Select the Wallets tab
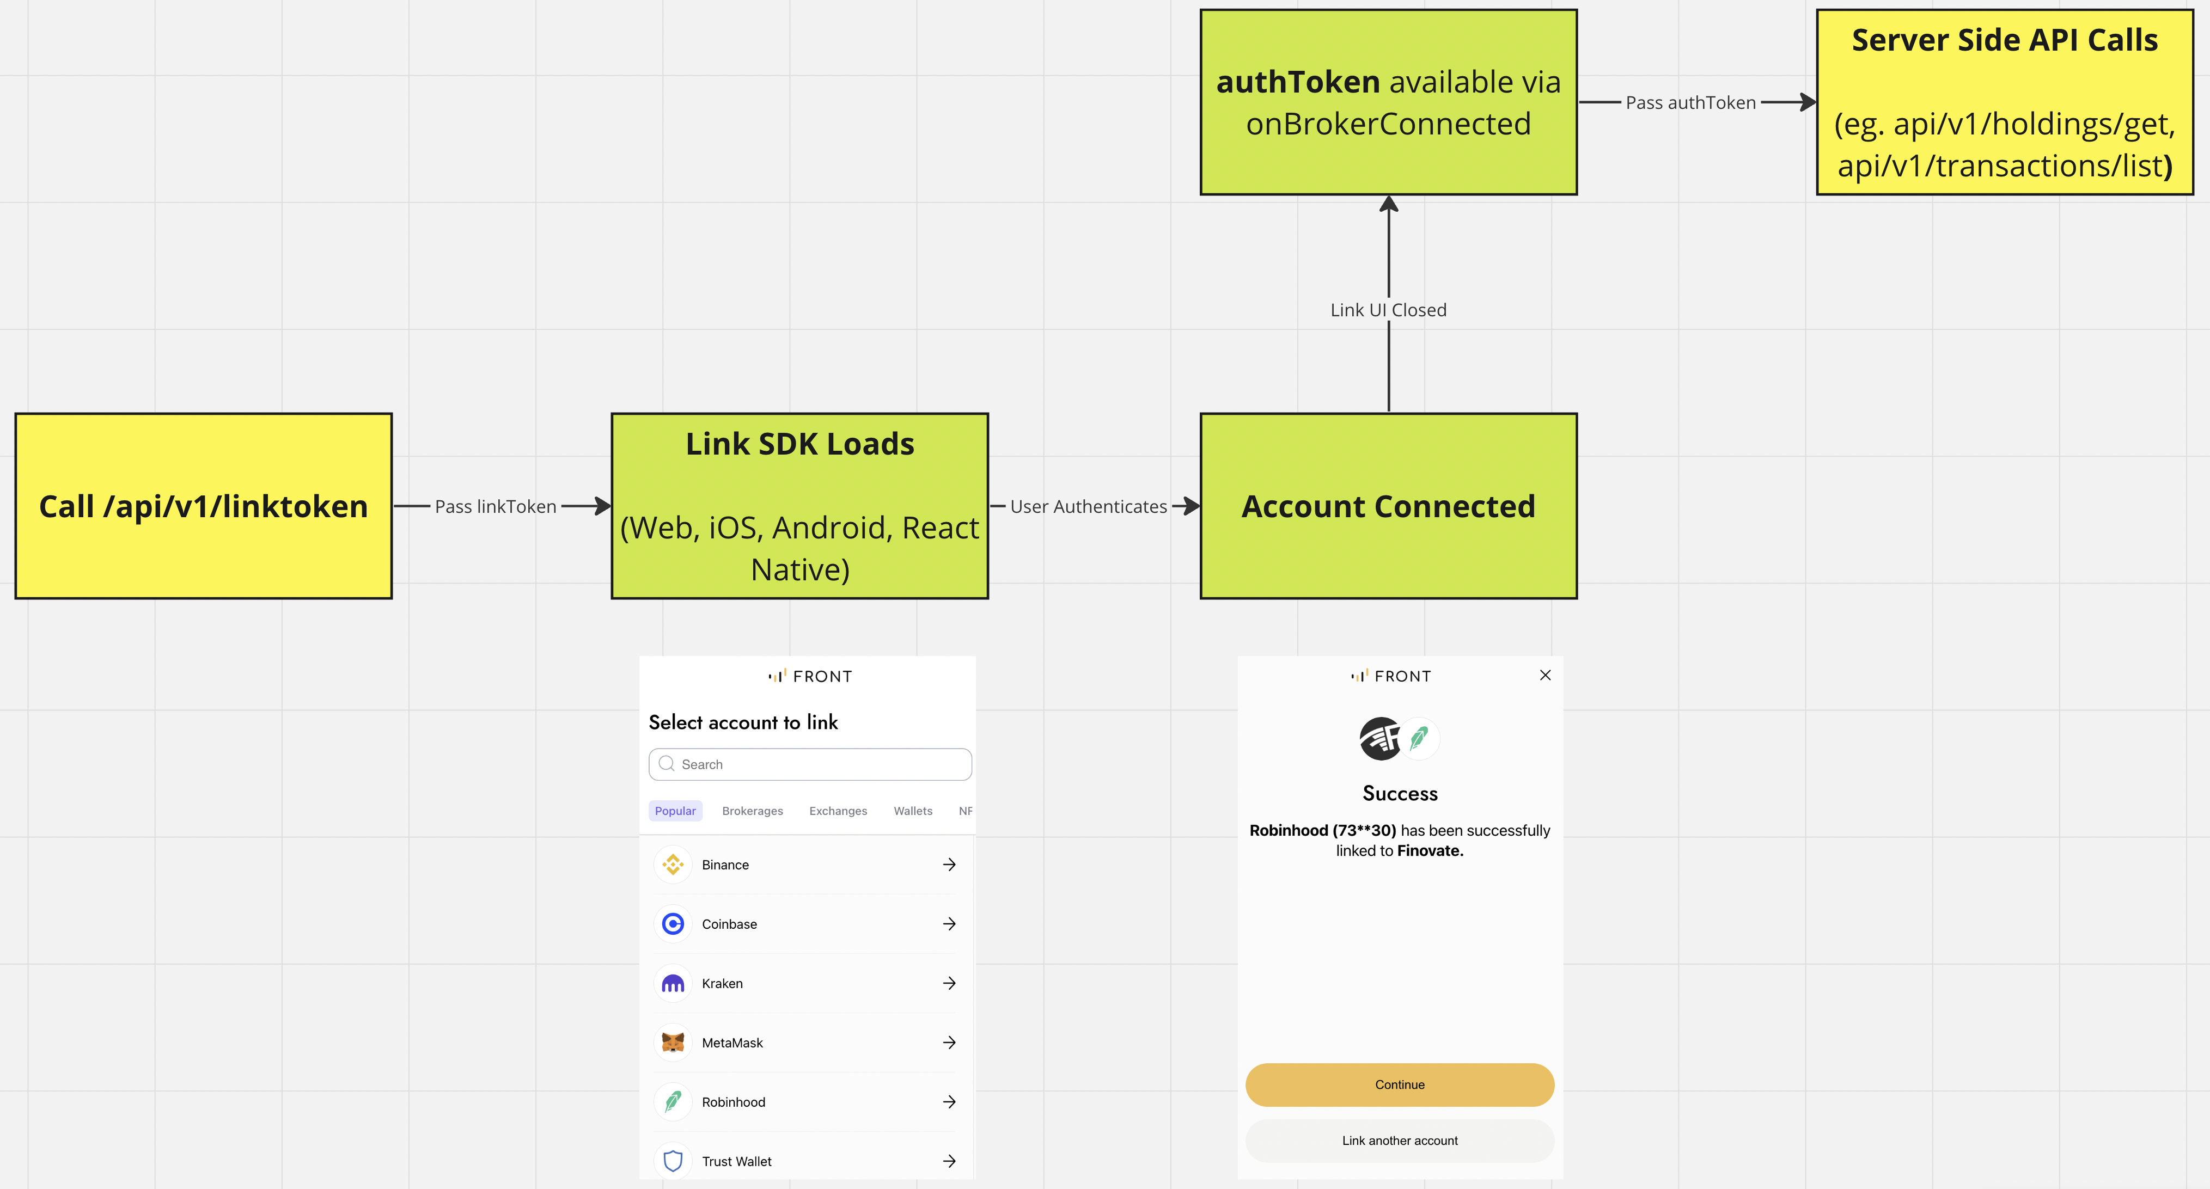 913,811
